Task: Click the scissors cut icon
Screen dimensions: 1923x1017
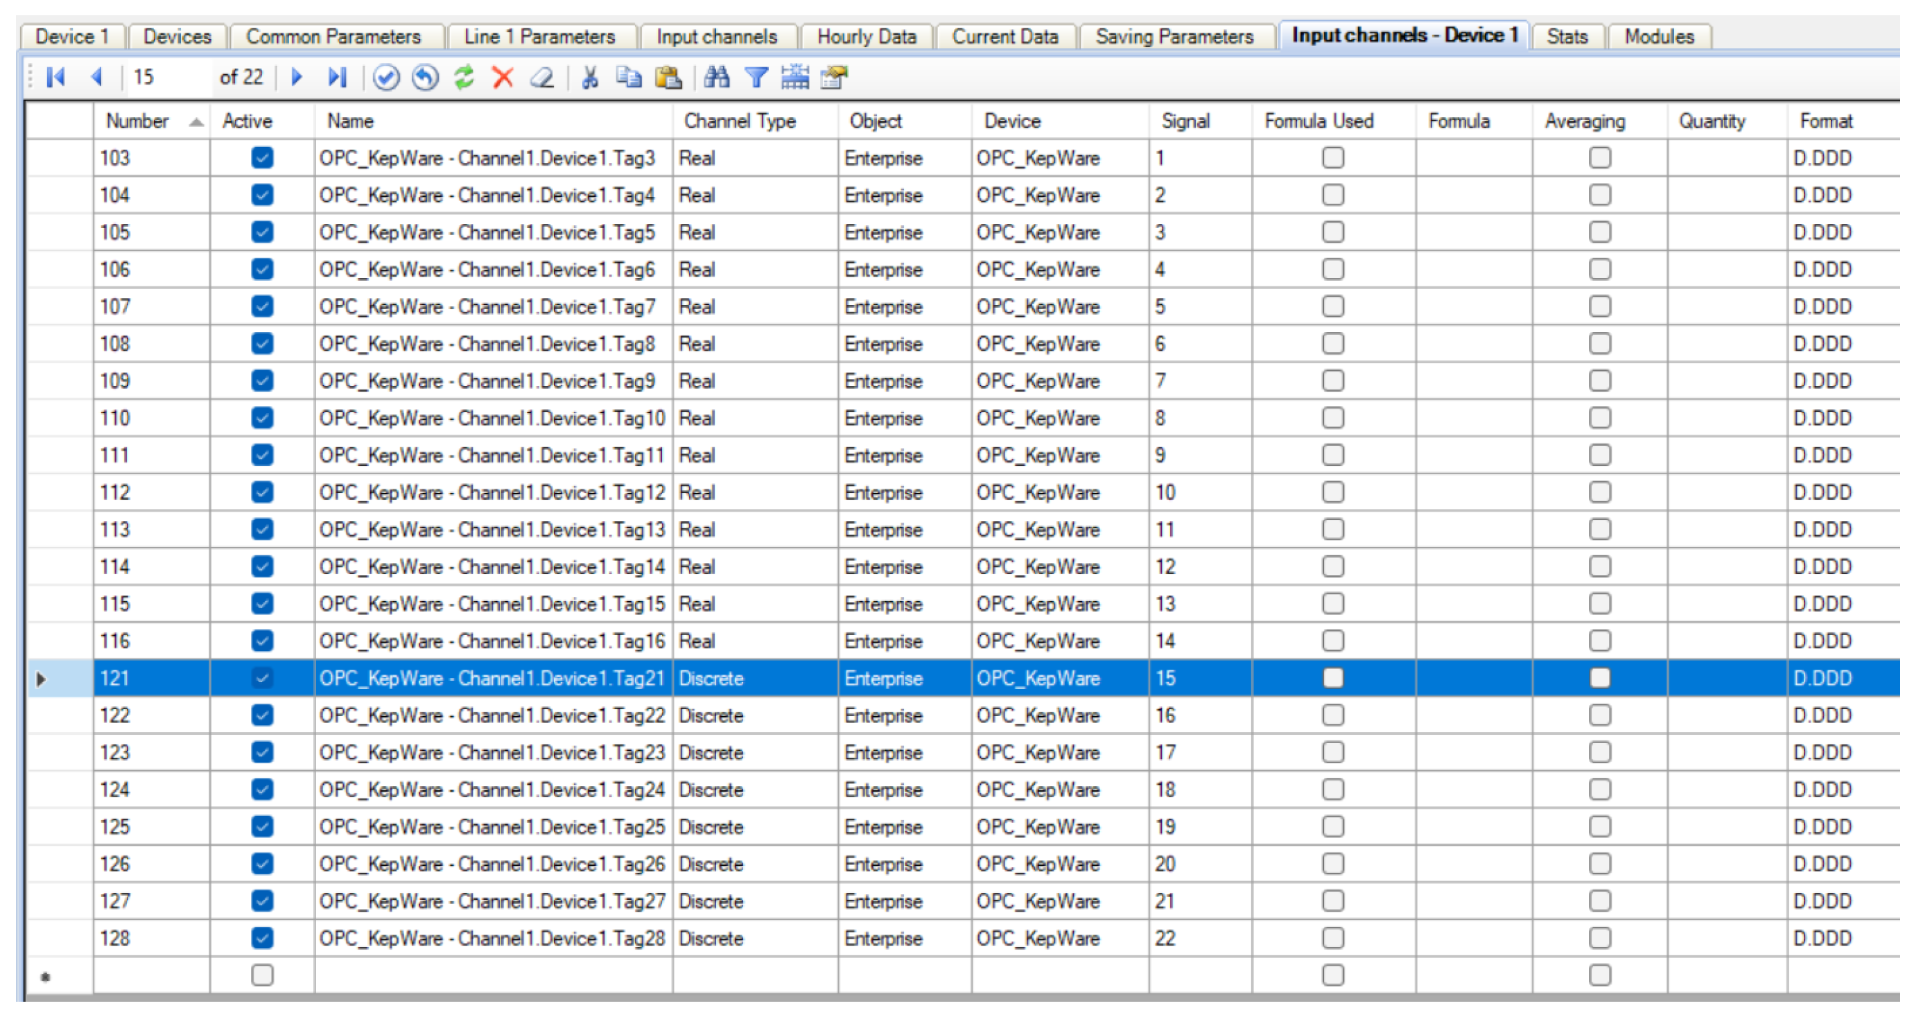Action: 590,77
